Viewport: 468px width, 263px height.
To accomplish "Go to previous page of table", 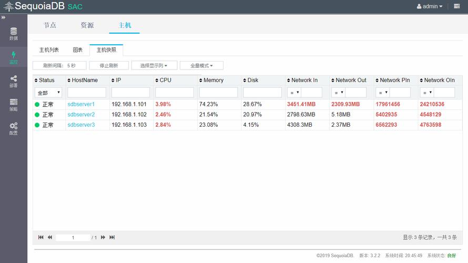I will 50,237.
